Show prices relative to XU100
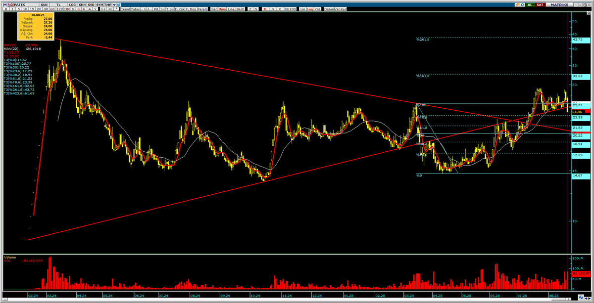 pos(290,9)
